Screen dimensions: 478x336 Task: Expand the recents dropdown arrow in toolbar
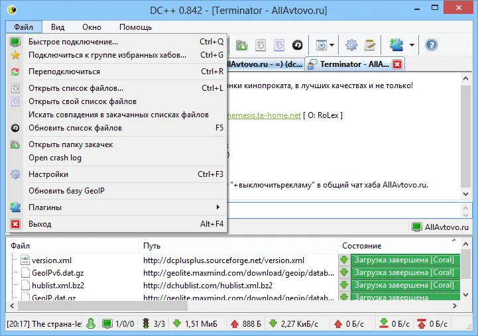coord(331,45)
